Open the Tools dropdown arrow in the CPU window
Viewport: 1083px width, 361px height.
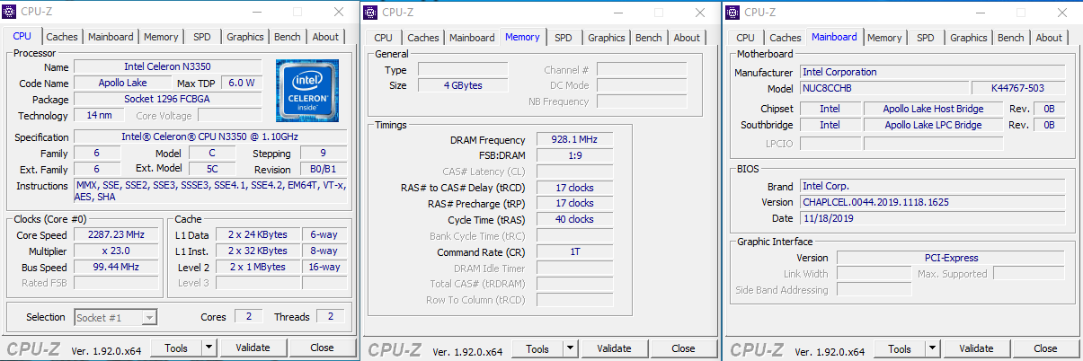coord(209,348)
